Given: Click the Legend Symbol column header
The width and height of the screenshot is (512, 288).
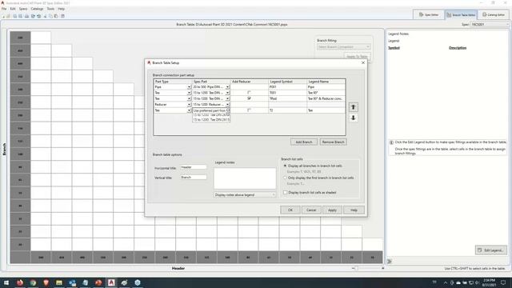Looking at the screenshot, I should 288,82.
